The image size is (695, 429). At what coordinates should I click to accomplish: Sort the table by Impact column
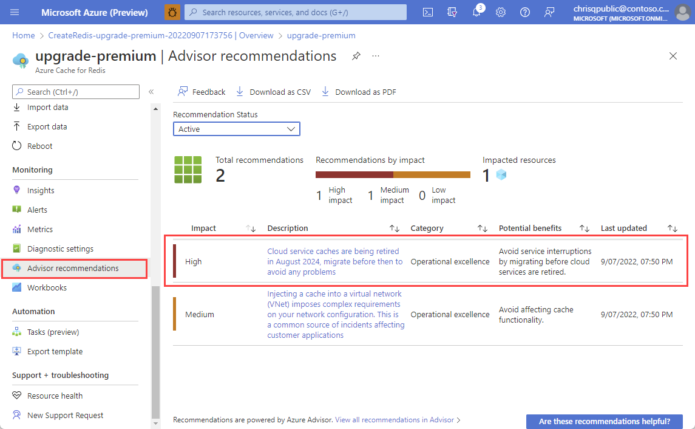pos(251,228)
